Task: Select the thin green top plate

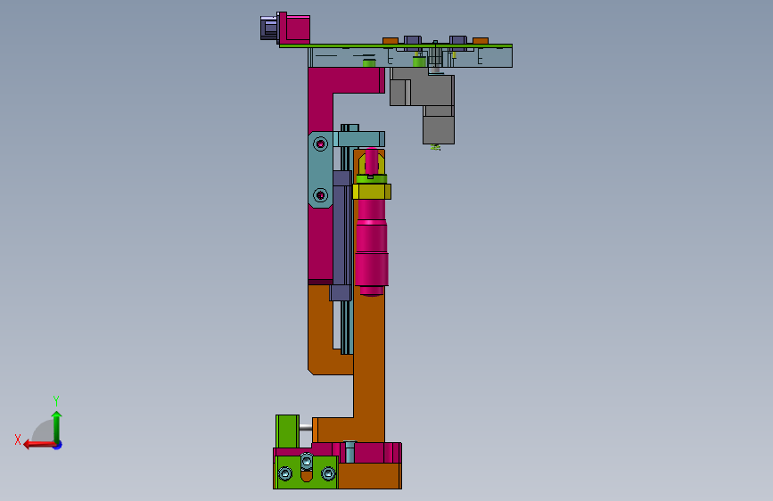Action: tap(396, 45)
